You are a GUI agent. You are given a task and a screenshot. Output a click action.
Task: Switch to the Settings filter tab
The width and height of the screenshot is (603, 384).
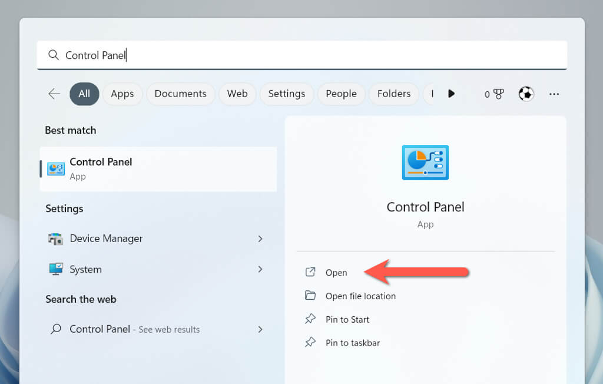click(287, 94)
